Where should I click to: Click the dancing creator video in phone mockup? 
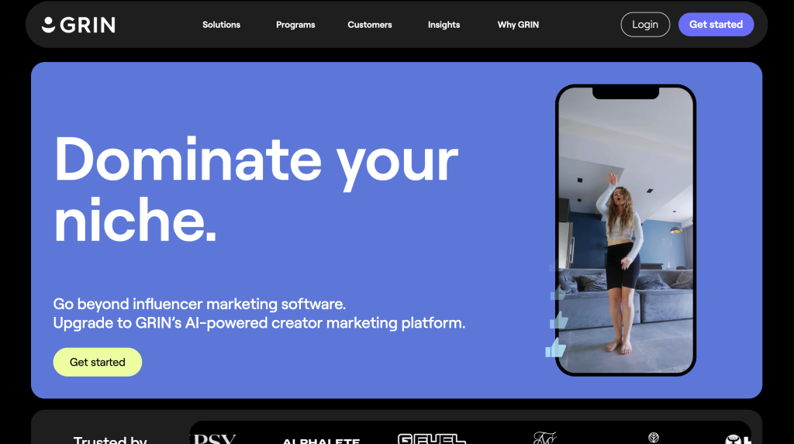(626, 230)
